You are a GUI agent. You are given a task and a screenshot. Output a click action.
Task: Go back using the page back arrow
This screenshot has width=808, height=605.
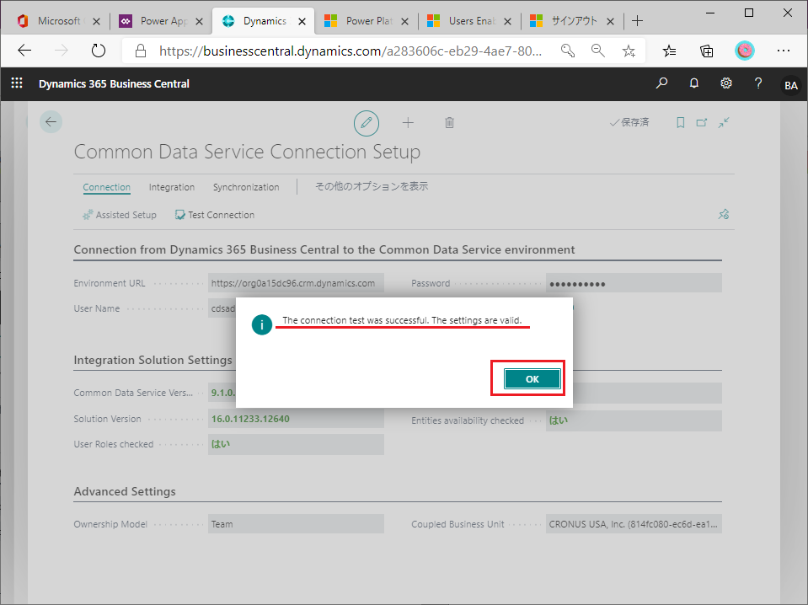pyautogui.click(x=51, y=122)
